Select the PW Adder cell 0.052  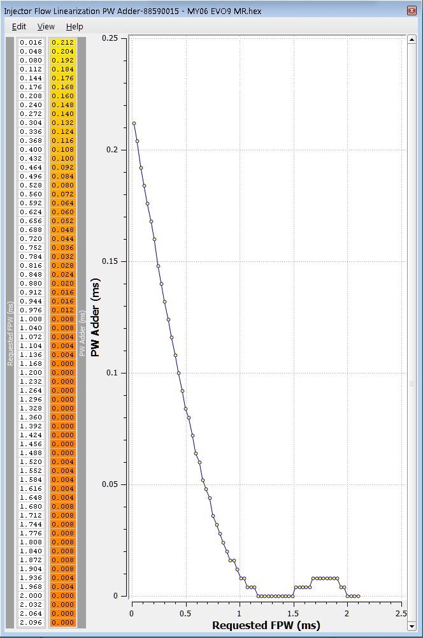tap(62, 221)
